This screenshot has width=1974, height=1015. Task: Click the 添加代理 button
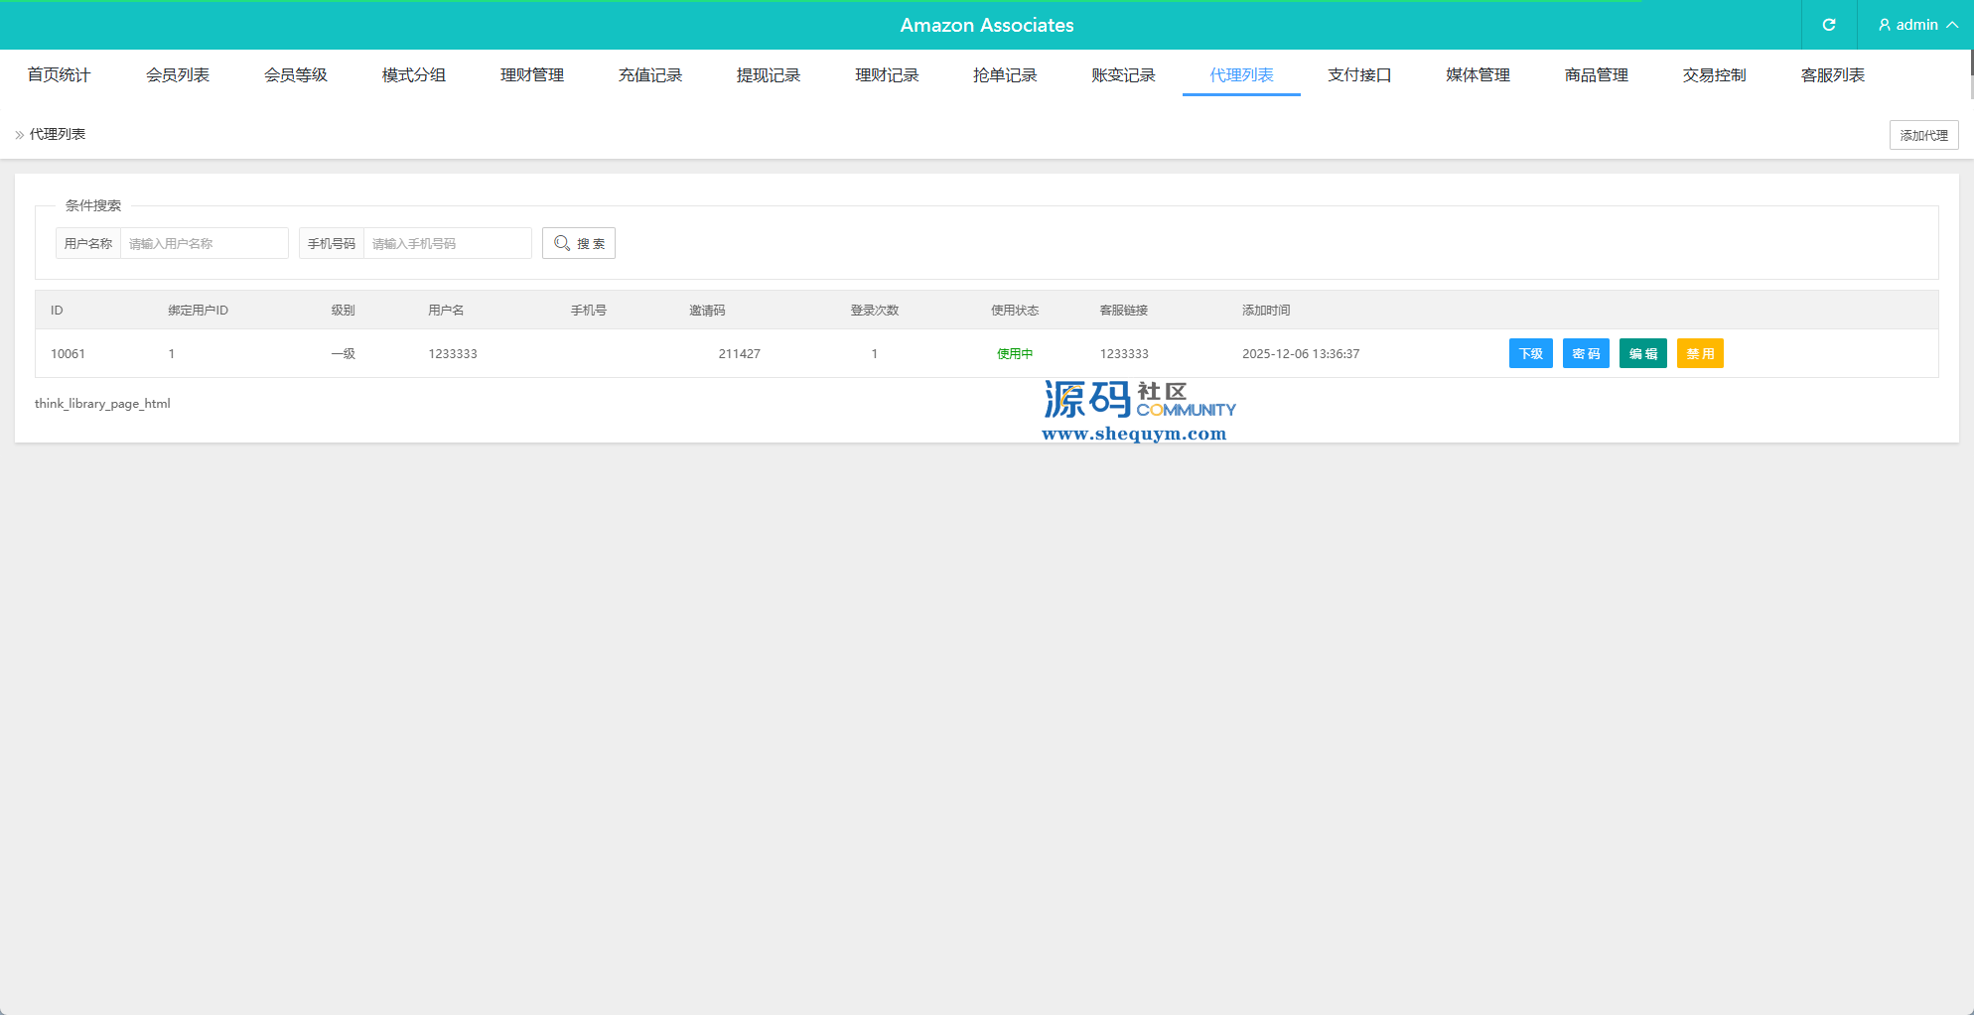point(1923,135)
